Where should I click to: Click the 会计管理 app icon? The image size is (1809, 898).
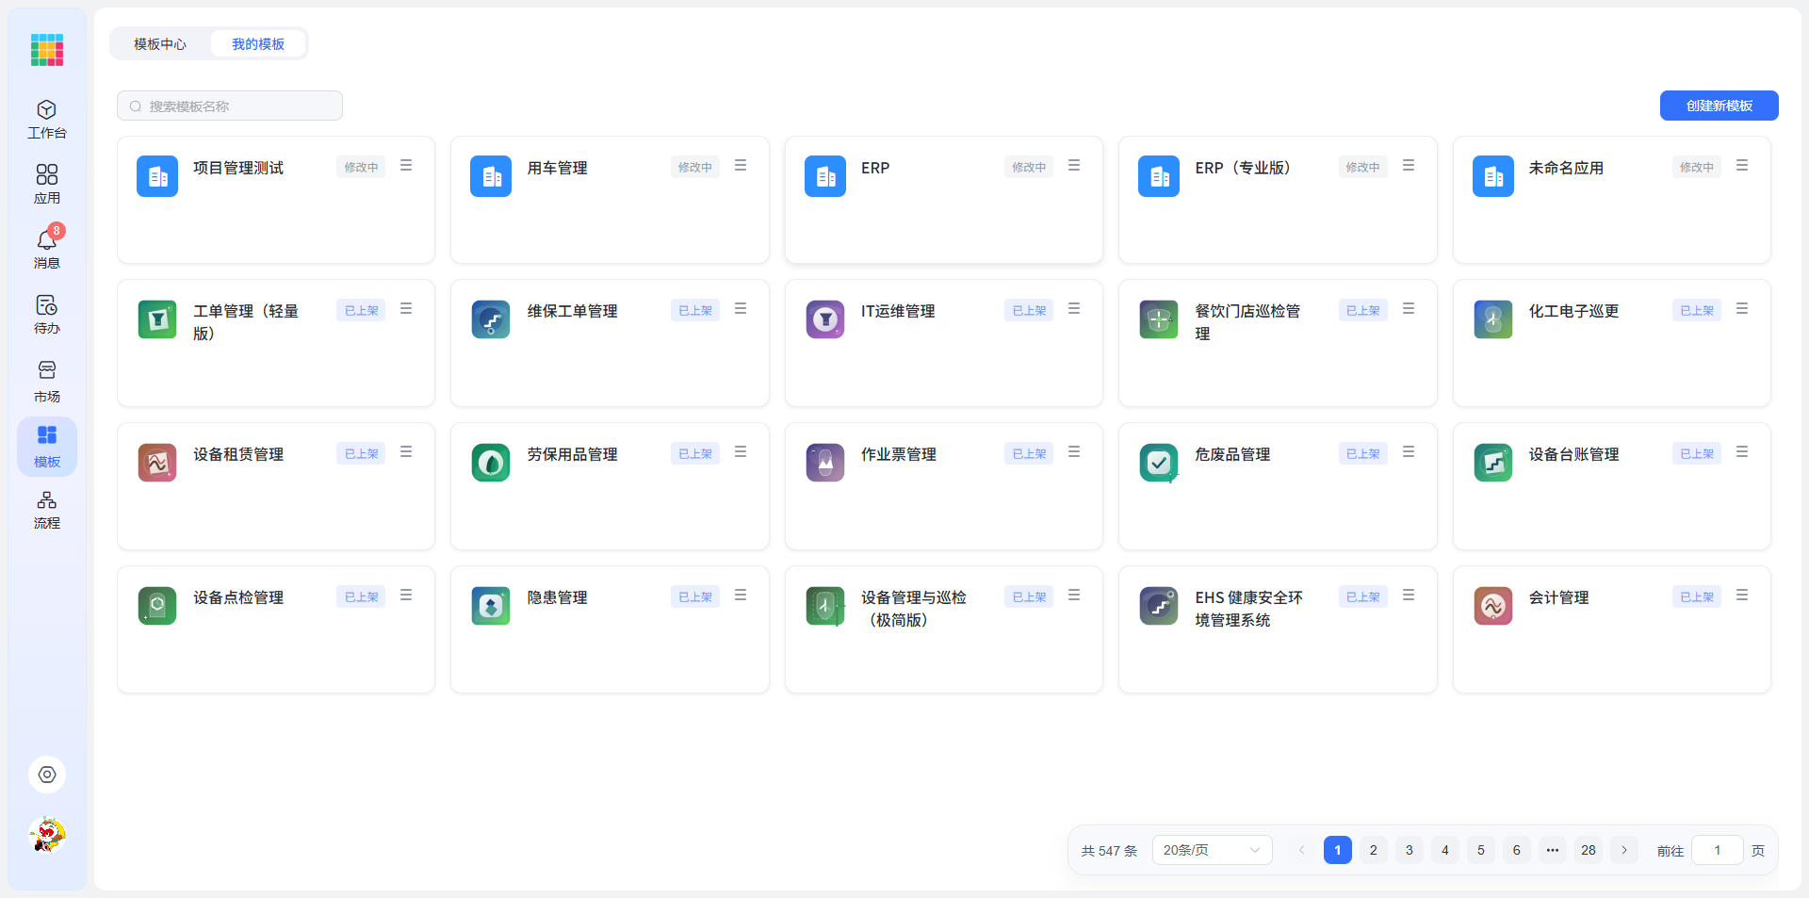(1493, 606)
